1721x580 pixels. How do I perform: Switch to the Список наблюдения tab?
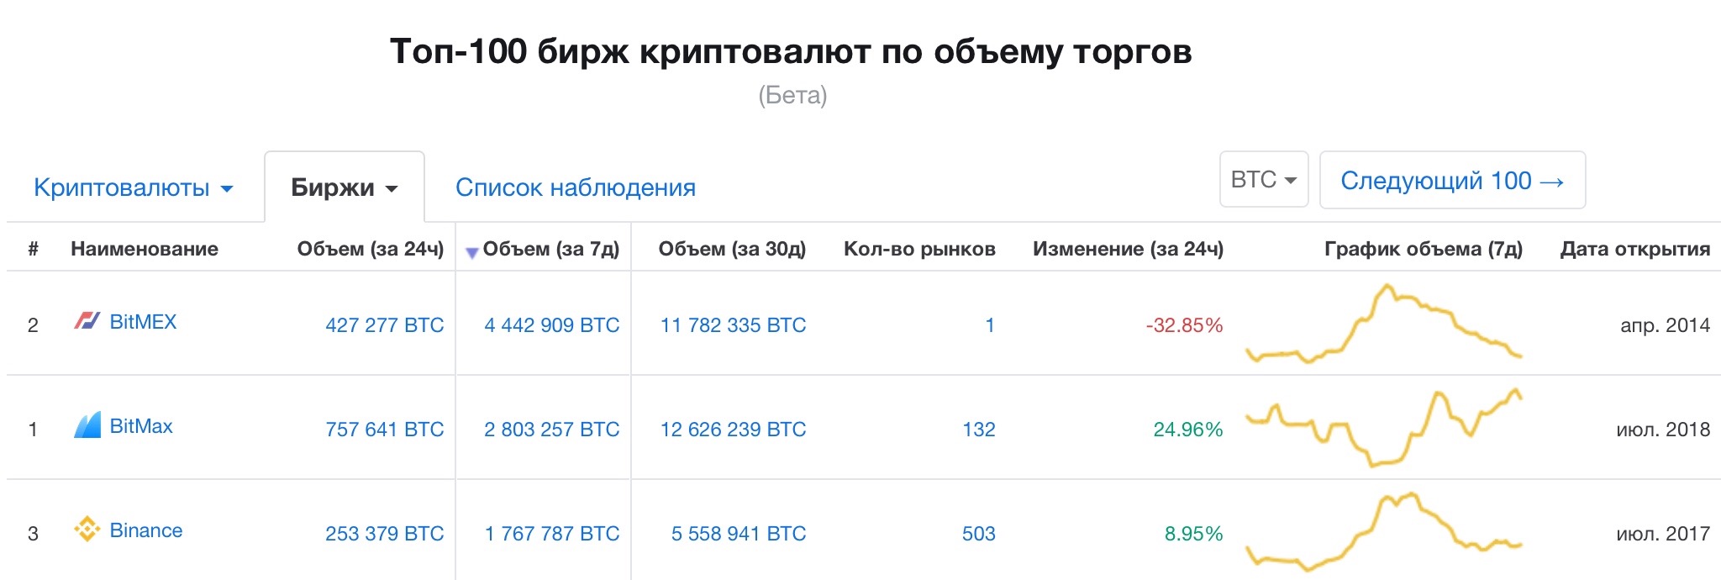click(575, 187)
